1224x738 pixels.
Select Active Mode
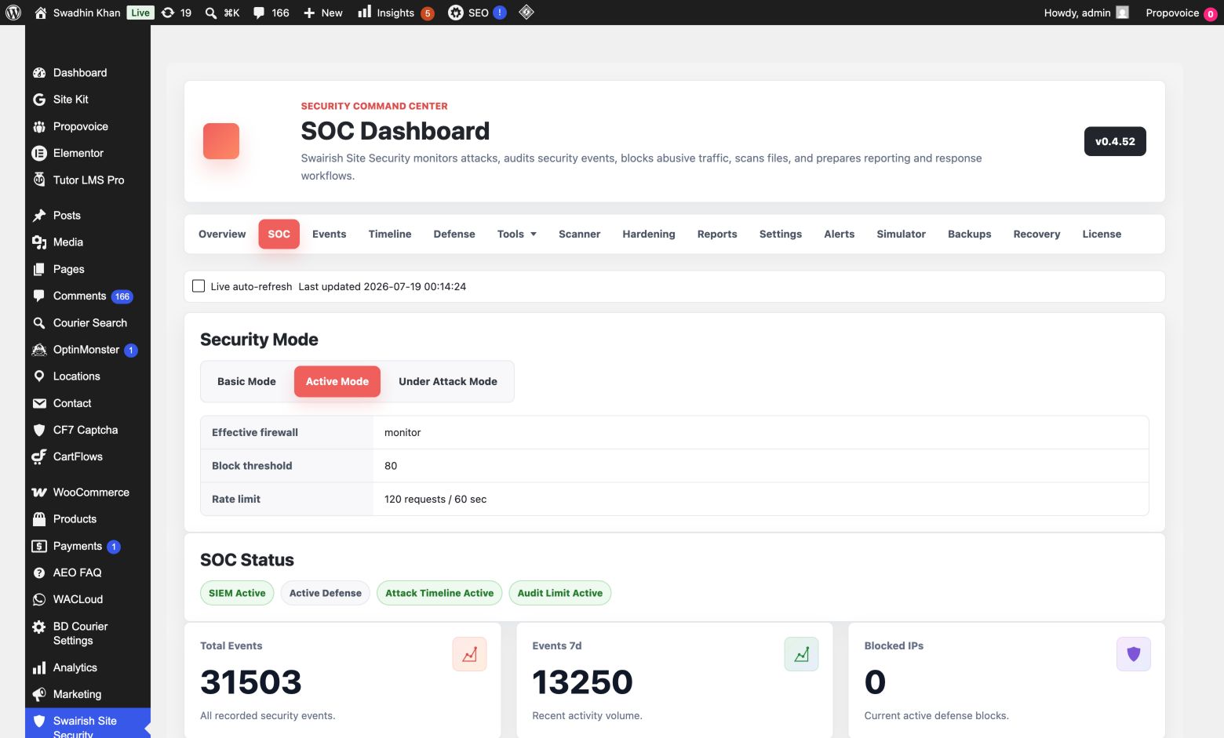(337, 381)
